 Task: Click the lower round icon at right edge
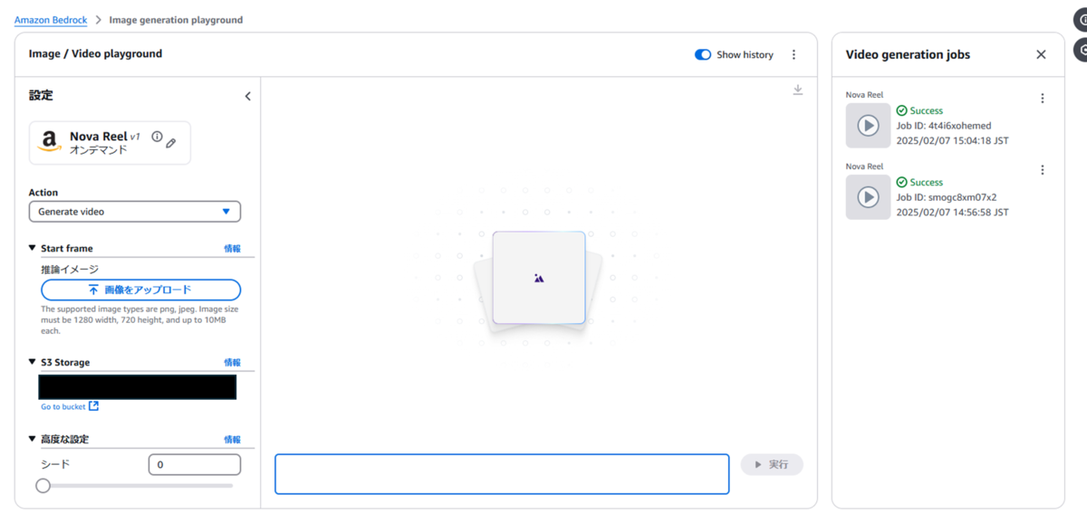coord(1082,50)
